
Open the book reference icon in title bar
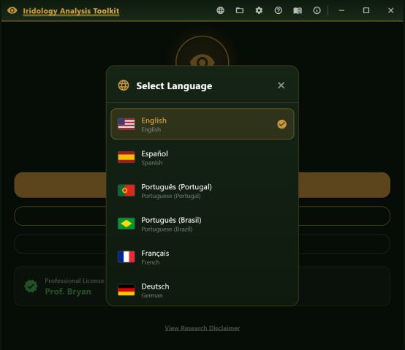pyautogui.click(x=298, y=10)
